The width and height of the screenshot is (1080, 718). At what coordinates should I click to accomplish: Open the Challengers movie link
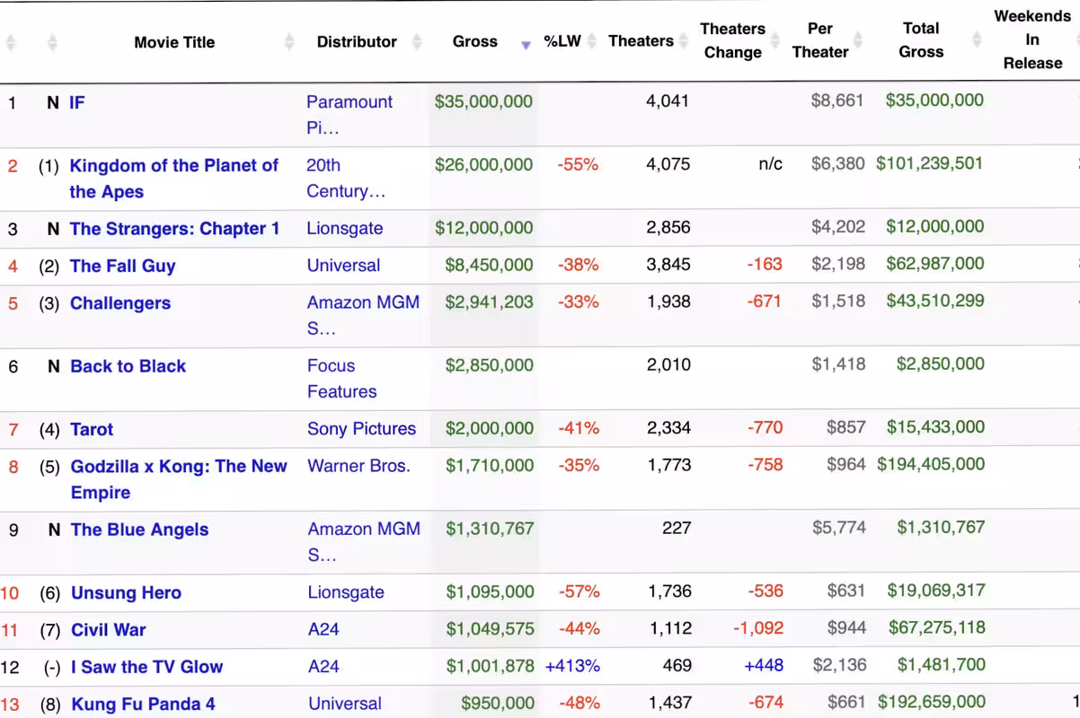[x=120, y=302]
